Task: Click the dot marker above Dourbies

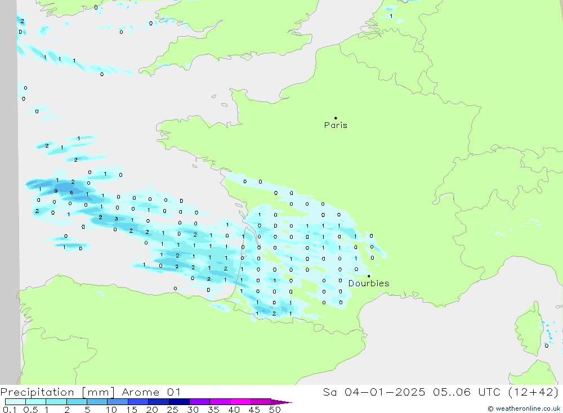Action: coord(369,276)
